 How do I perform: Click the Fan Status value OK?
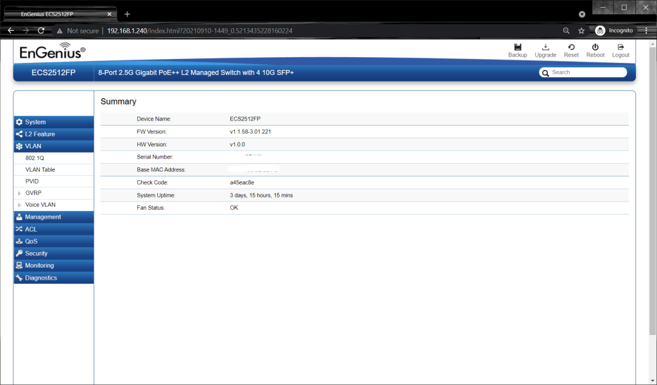click(234, 208)
